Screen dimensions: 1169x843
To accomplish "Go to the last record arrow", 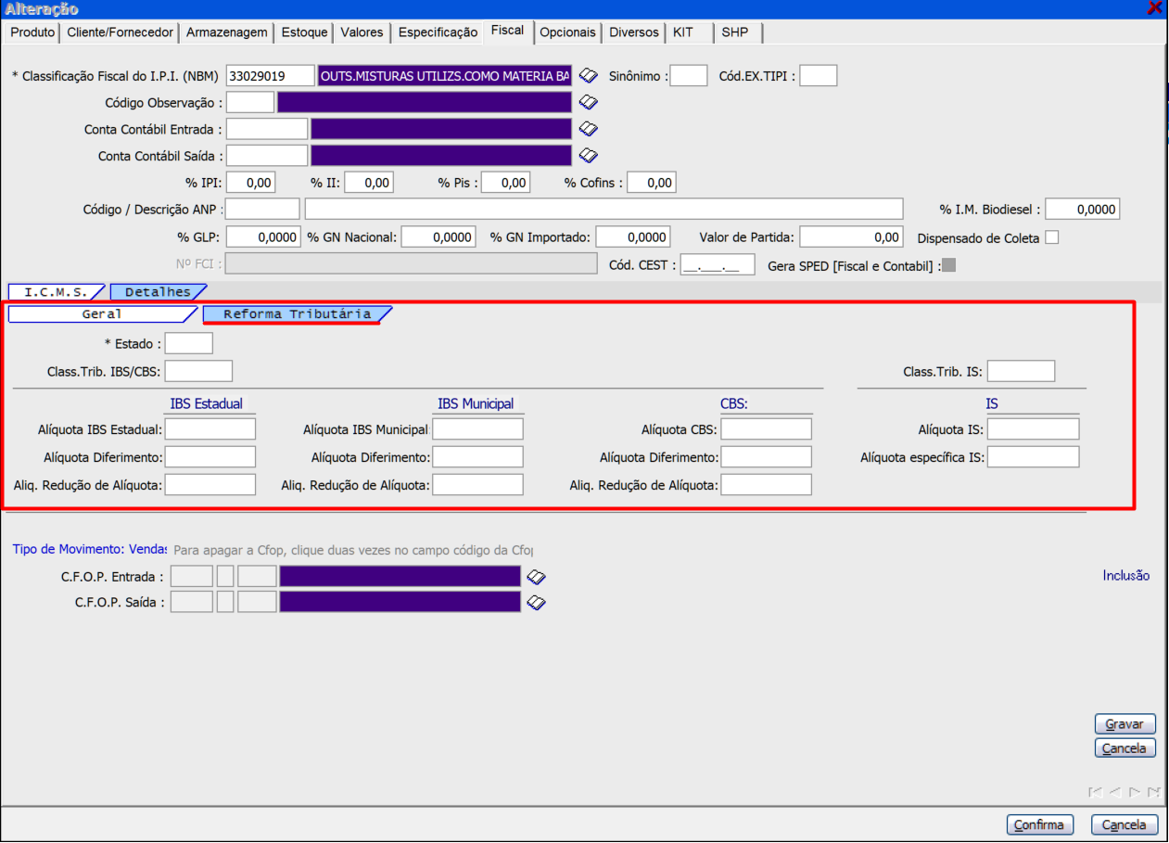I will click(1153, 792).
